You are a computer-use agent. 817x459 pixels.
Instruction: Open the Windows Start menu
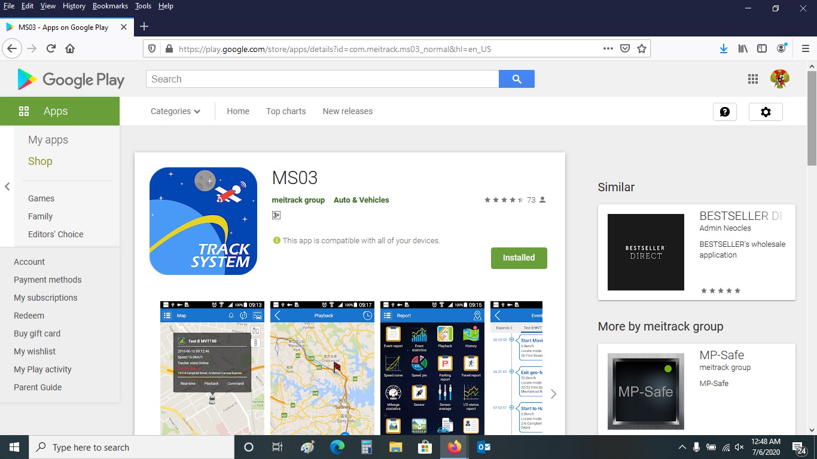click(x=14, y=447)
